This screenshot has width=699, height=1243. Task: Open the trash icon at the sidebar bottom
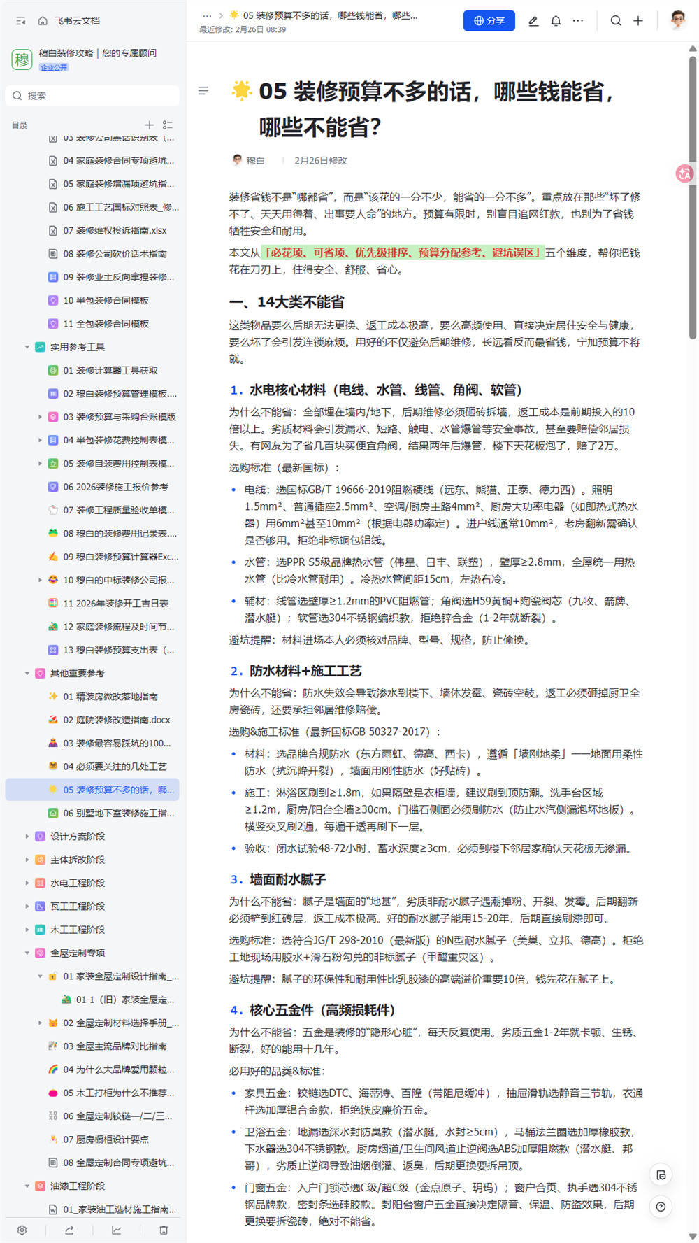(x=164, y=1230)
